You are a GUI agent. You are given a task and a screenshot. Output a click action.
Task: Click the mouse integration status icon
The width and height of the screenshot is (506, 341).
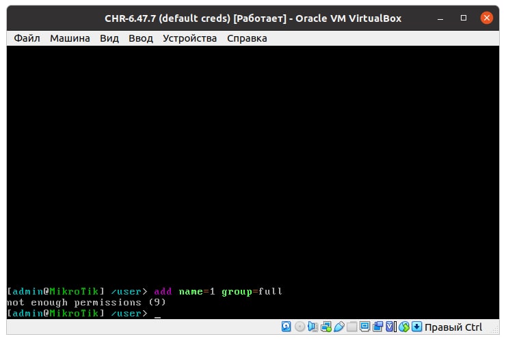point(404,327)
